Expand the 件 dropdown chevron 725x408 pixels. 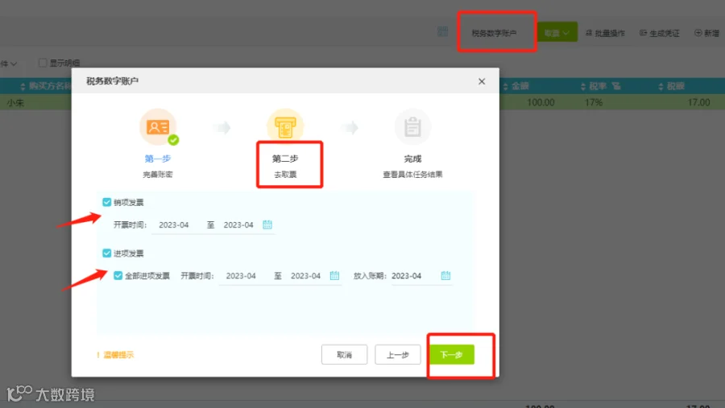(x=14, y=64)
